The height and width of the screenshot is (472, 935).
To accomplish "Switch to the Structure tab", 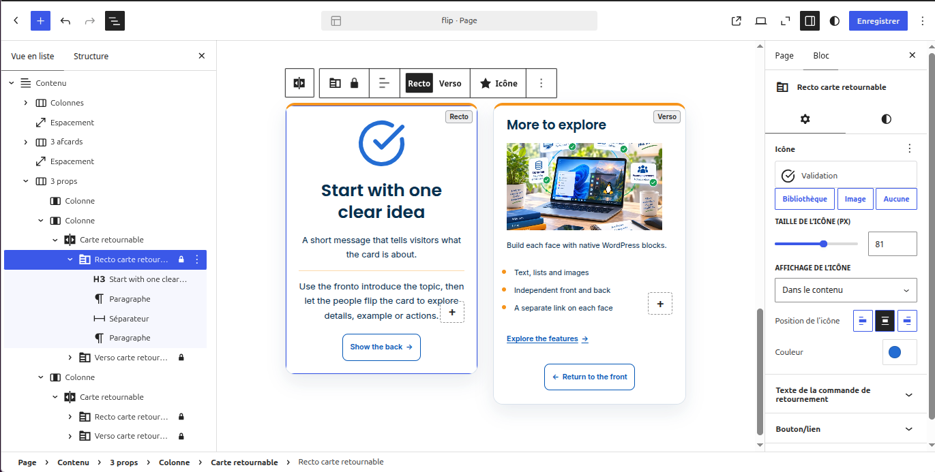I will point(91,56).
